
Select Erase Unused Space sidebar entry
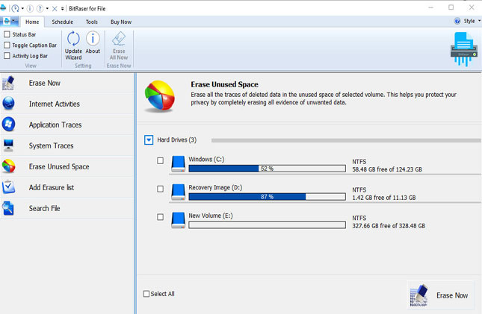67,166
